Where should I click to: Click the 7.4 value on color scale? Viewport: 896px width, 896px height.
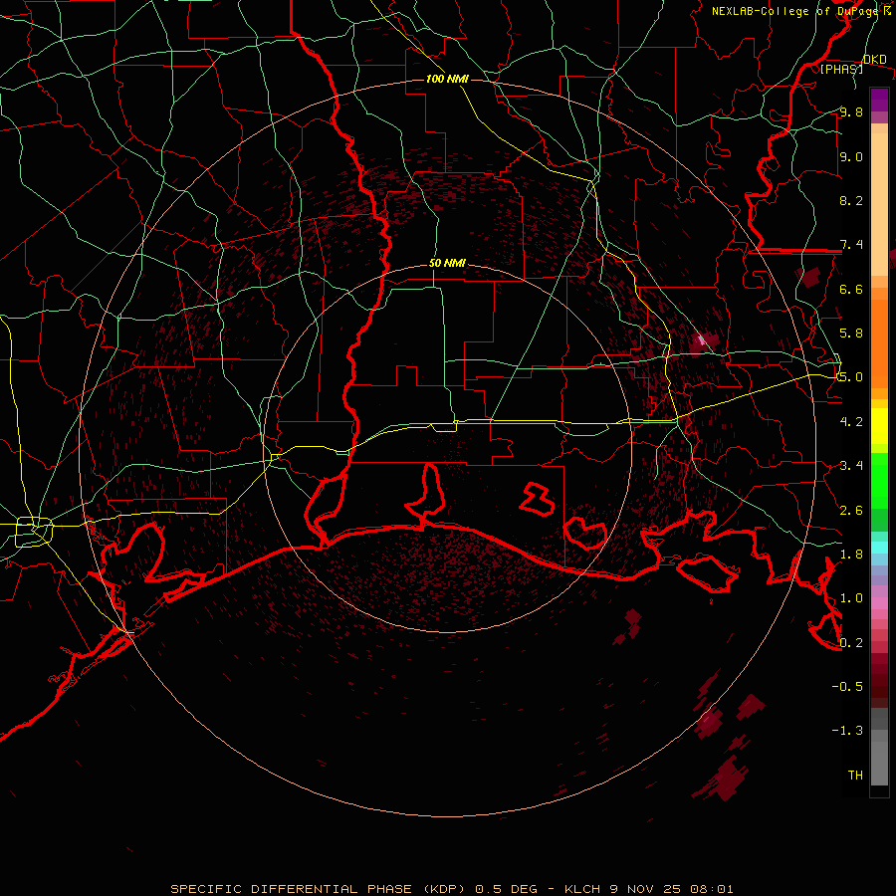tap(851, 245)
